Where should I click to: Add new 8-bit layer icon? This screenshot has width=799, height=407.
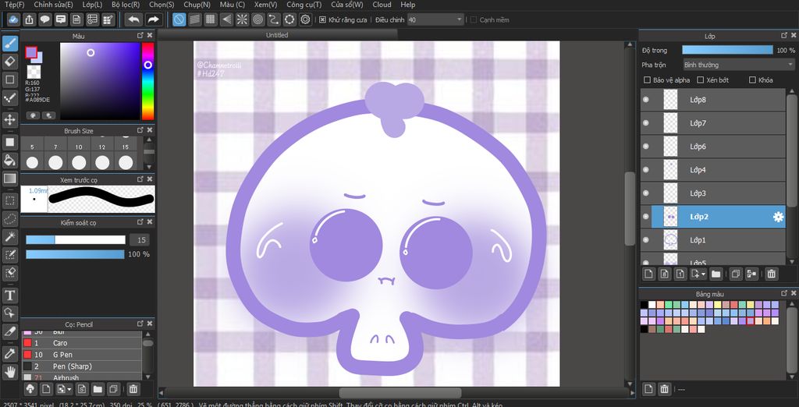pos(665,274)
